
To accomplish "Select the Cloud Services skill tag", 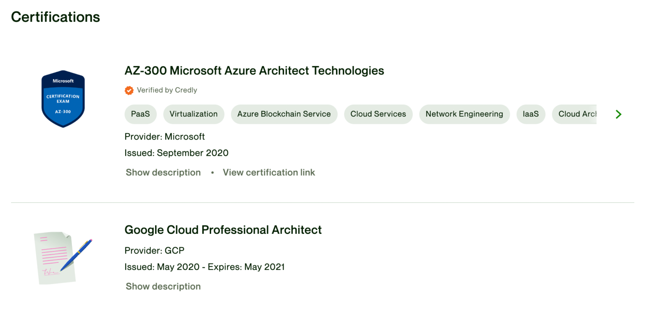I will tap(378, 114).
